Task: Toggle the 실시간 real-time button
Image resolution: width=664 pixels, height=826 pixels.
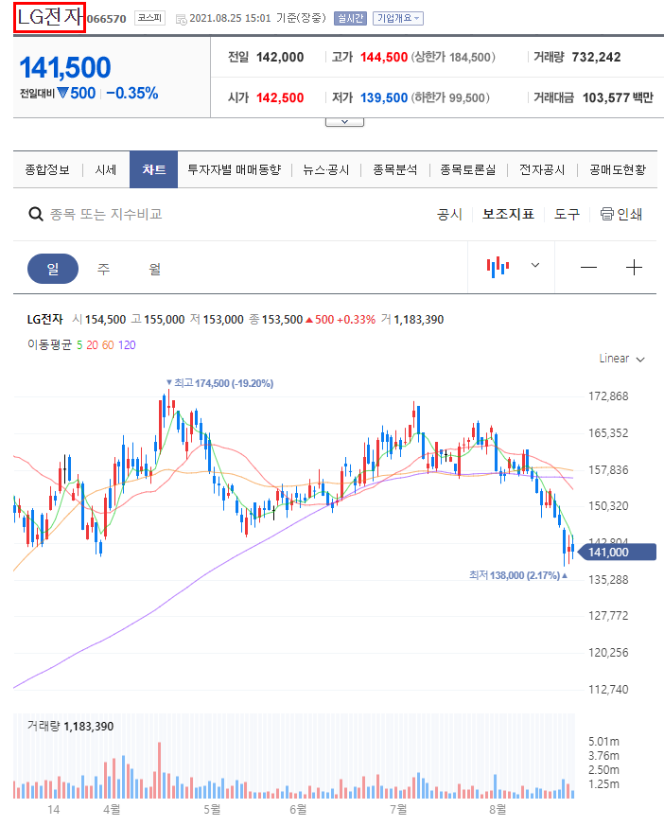Action: 350,18
